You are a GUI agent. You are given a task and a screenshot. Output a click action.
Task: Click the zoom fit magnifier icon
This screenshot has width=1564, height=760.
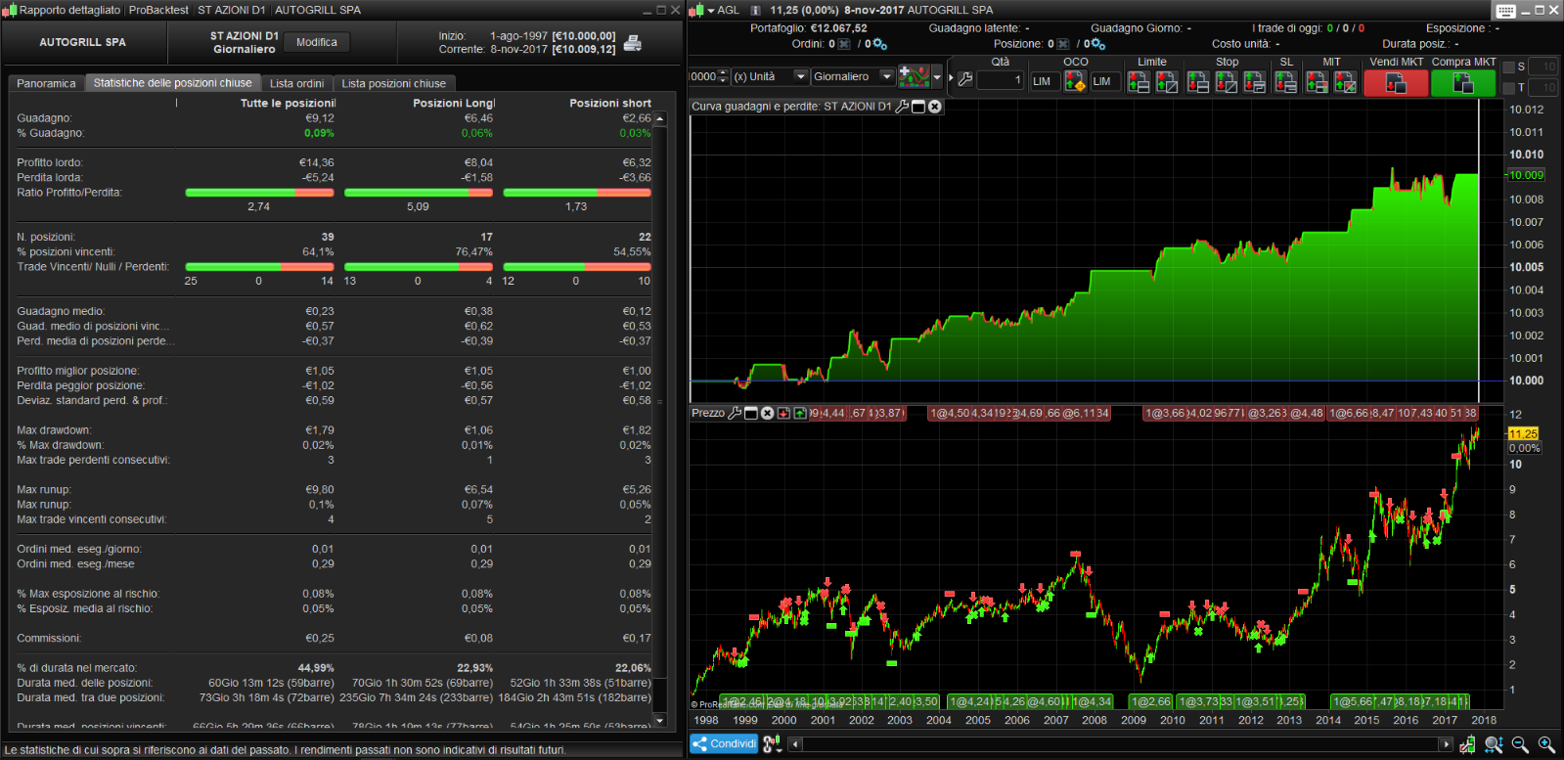point(1494,744)
